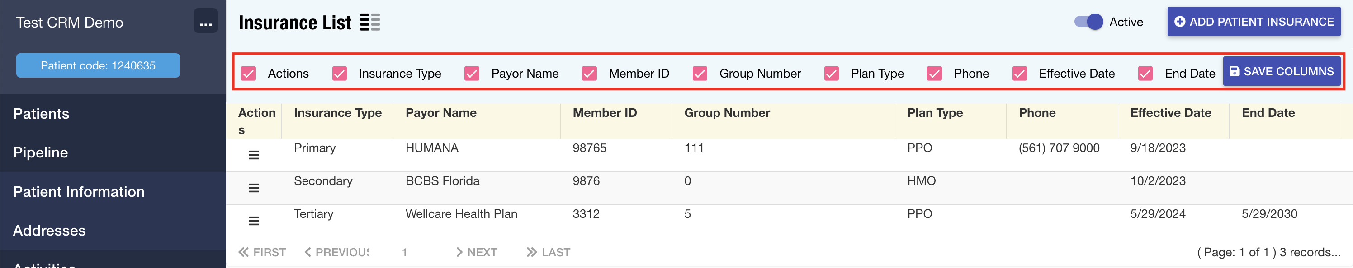Disable the Group Number column checkbox
The width and height of the screenshot is (1353, 268).
[x=700, y=74]
